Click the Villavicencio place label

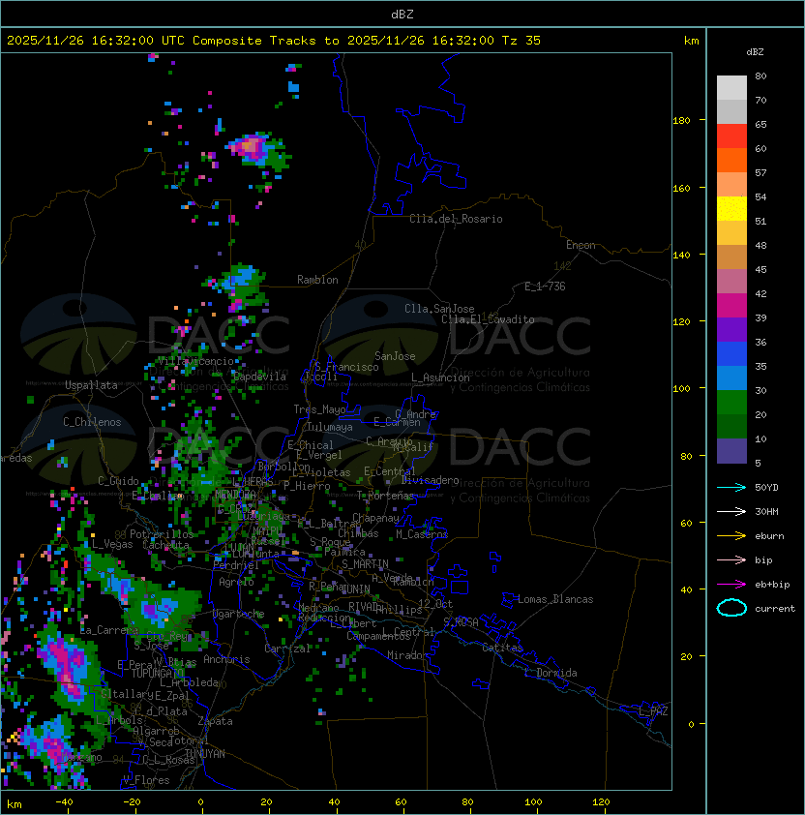(195, 361)
